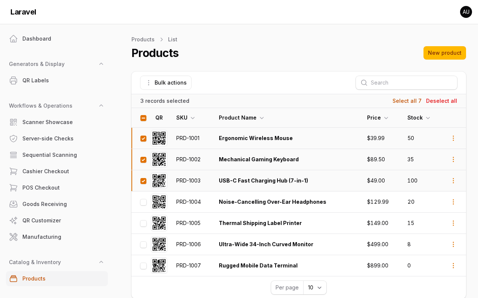
Task: Collapse the Catalog & Inventory group
Action: pos(101,262)
